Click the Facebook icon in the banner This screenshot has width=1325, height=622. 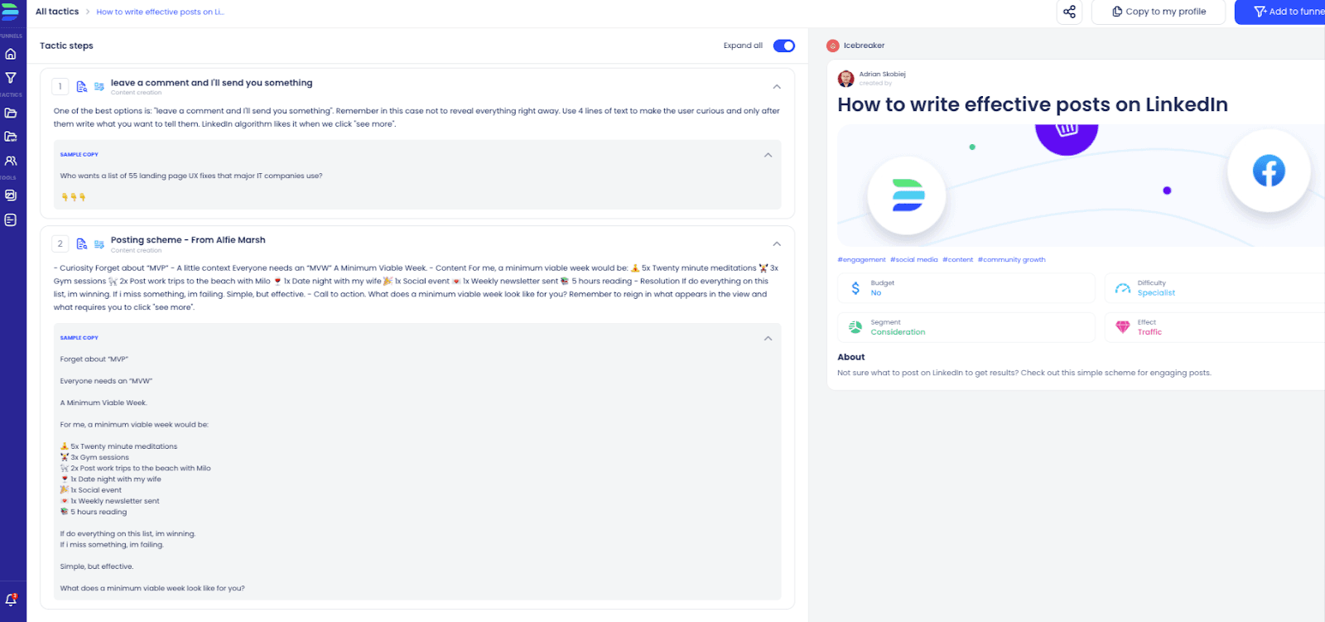pos(1269,171)
